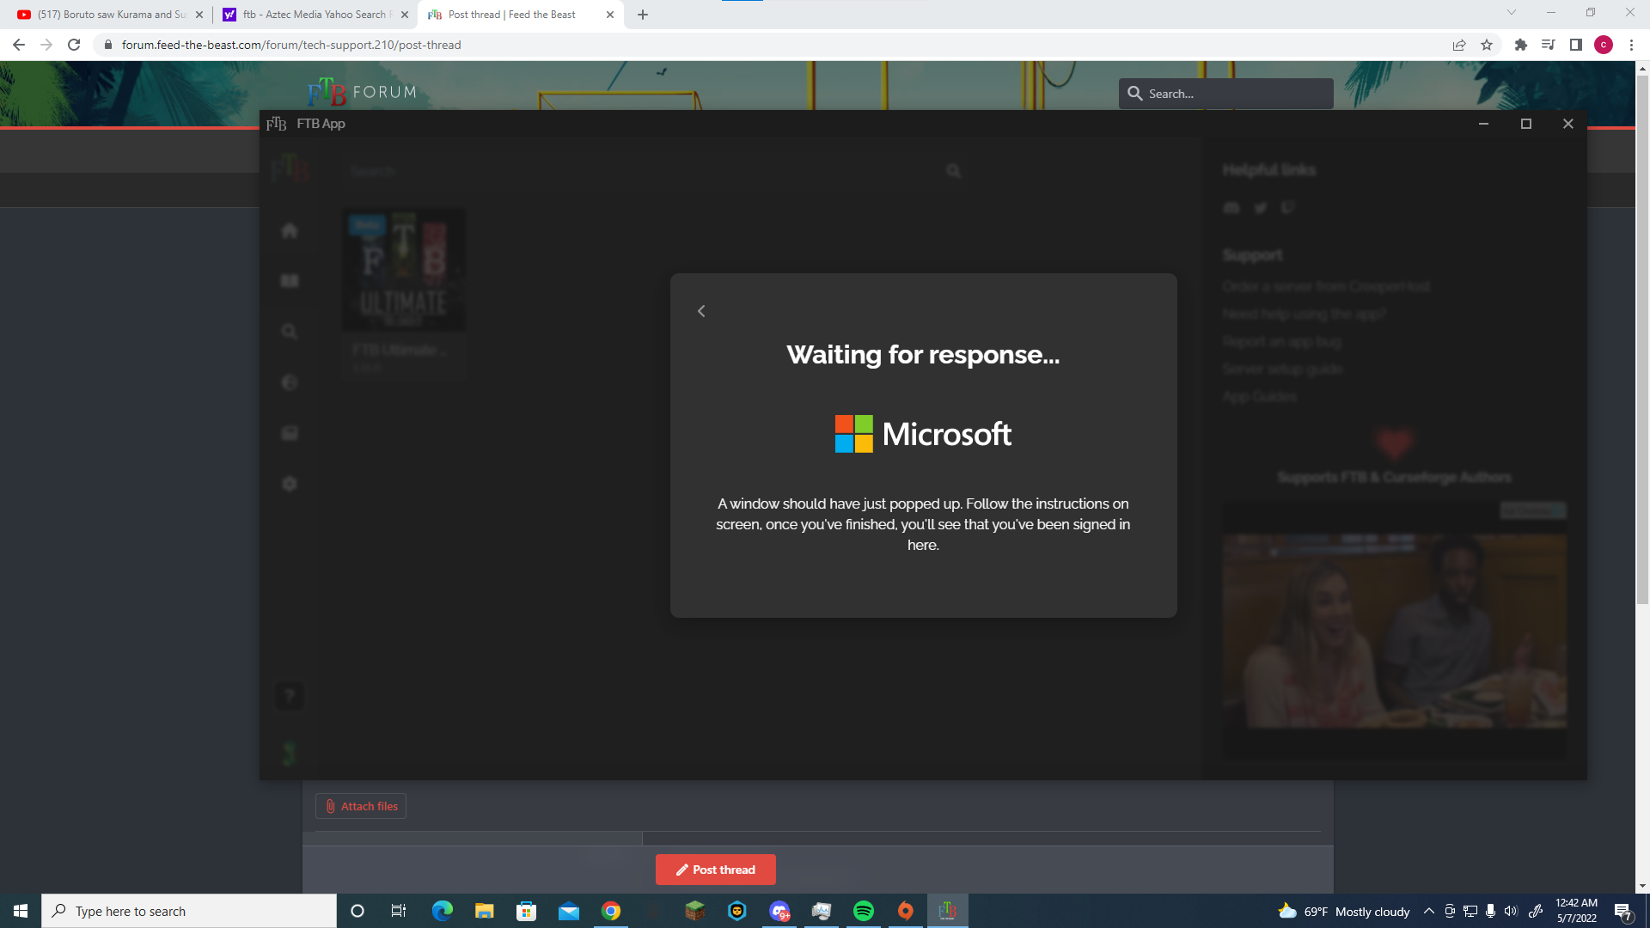Launch Minecraft from the taskbar
Image resolution: width=1650 pixels, height=928 pixels.
coord(694,911)
